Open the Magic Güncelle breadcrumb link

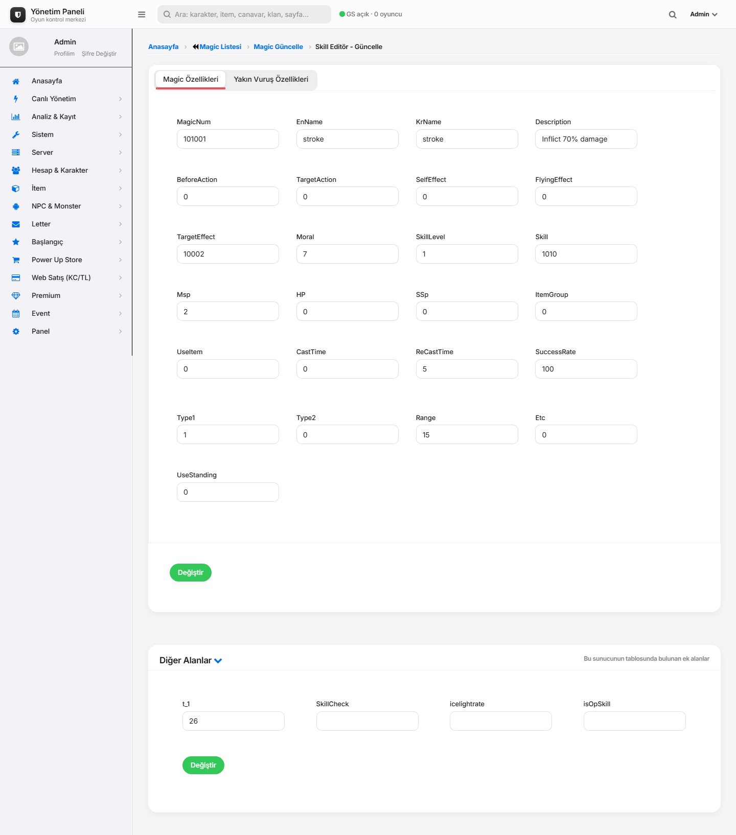point(278,47)
